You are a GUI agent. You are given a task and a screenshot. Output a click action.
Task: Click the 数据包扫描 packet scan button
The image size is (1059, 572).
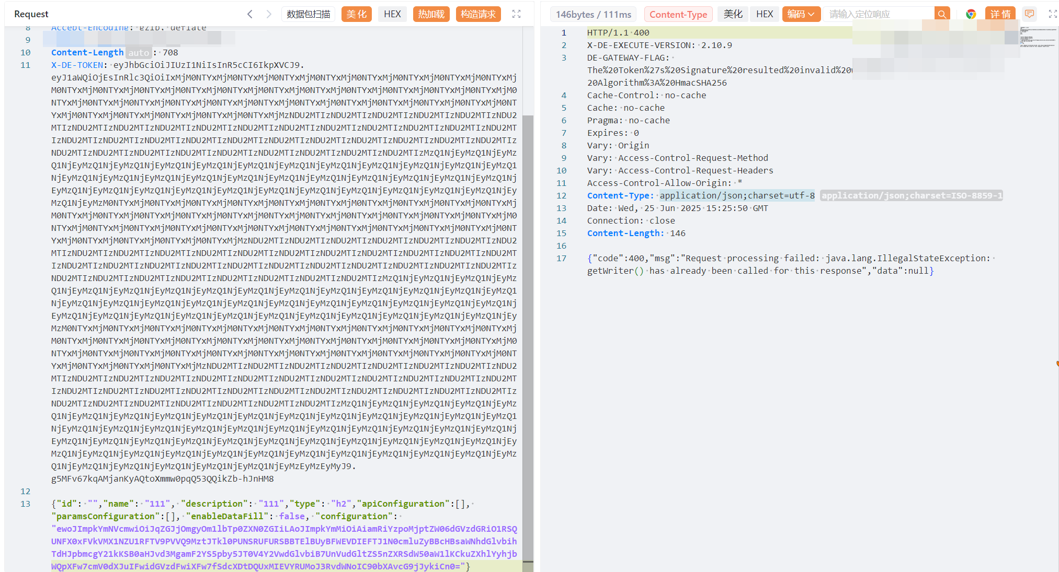pyautogui.click(x=309, y=14)
